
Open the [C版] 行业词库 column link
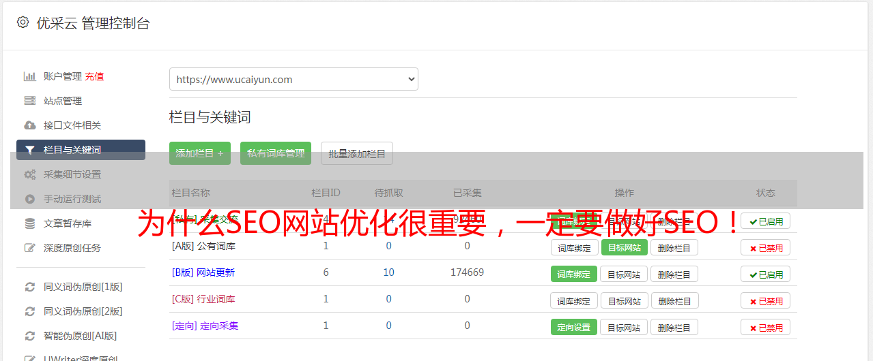(x=203, y=299)
